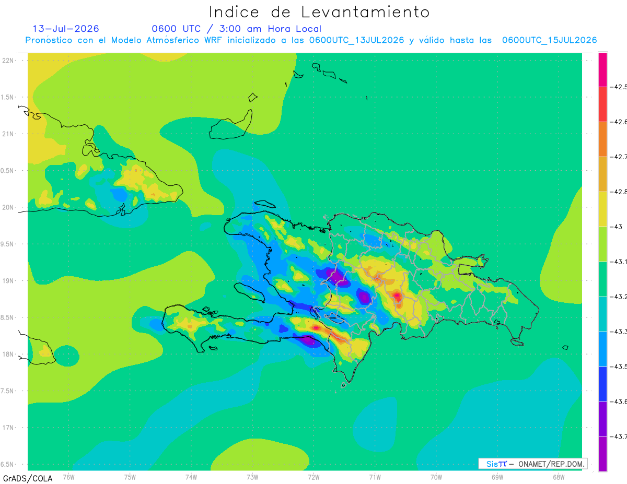The image size is (627, 484).
Task: Select legend value "-42.8"
Action: pos(619,192)
